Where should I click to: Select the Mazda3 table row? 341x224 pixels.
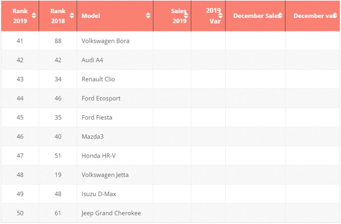point(93,137)
